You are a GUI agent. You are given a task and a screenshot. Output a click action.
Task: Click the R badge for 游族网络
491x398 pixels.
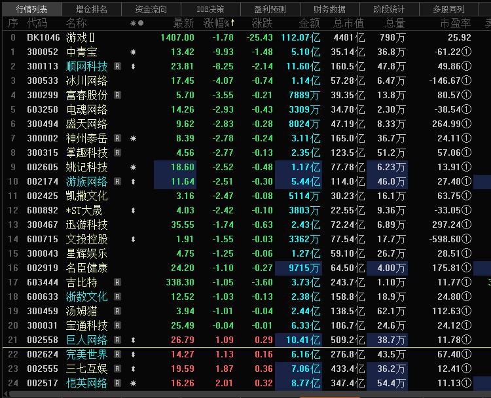click(x=117, y=181)
